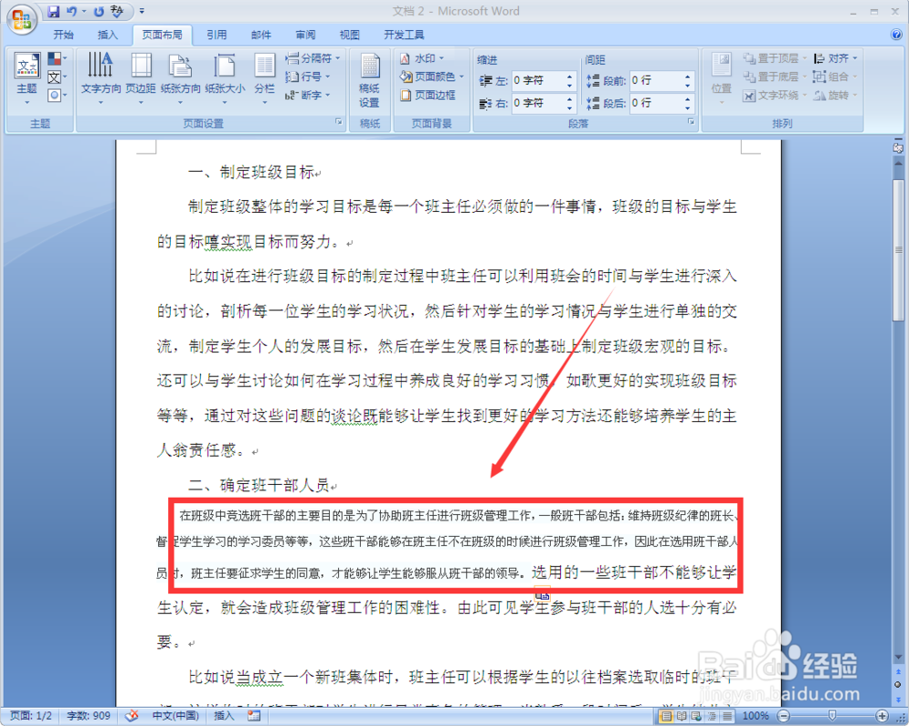
Task: Open the 审阅 tab
Action: [305, 35]
